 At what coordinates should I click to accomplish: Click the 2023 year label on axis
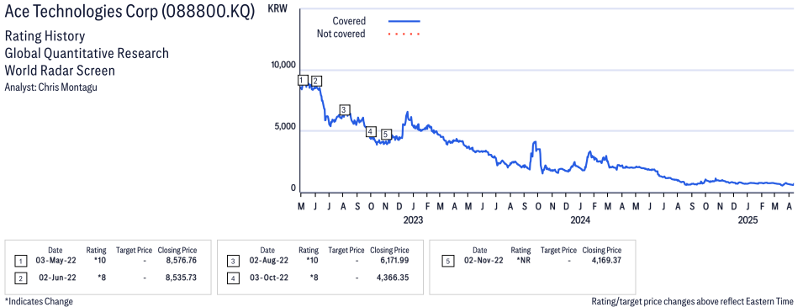(x=413, y=220)
